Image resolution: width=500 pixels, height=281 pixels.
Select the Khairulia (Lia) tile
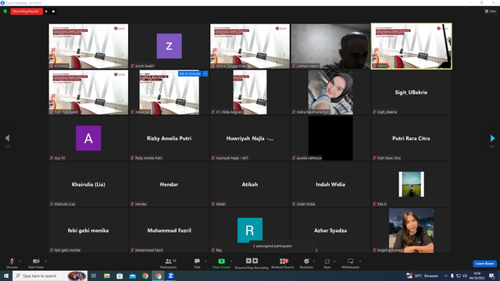tap(88, 184)
